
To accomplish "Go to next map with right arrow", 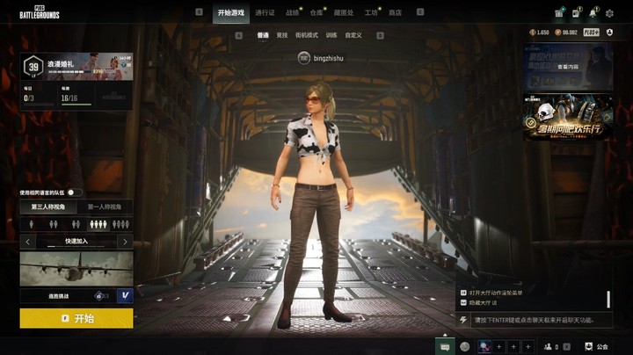I will tap(125, 242).
